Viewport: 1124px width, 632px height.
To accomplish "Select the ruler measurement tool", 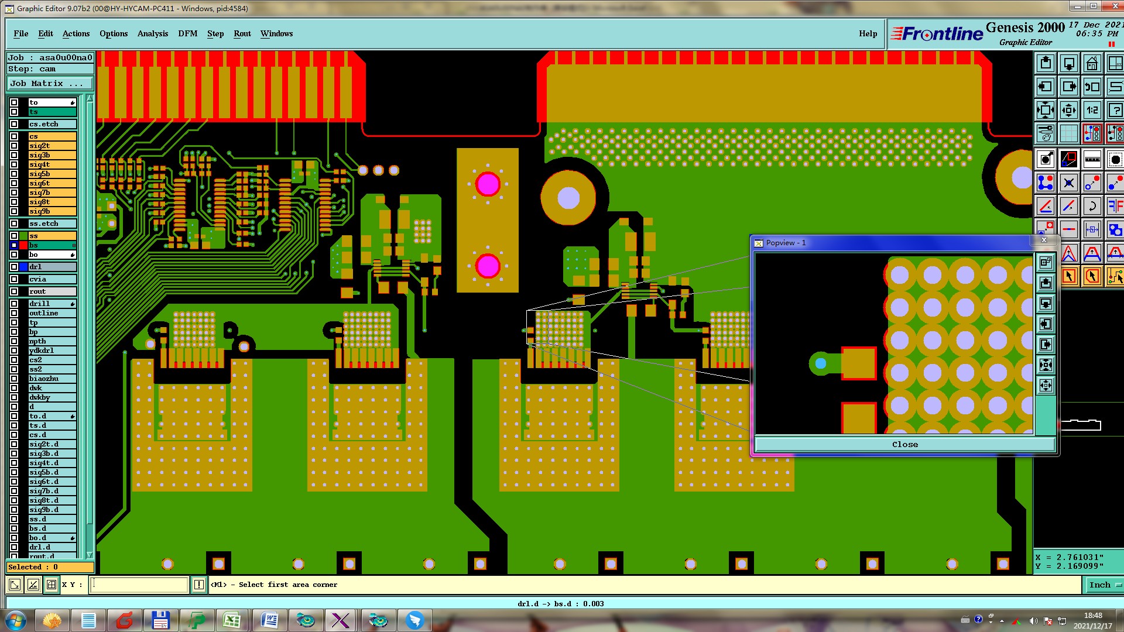I will [1092, 159].
